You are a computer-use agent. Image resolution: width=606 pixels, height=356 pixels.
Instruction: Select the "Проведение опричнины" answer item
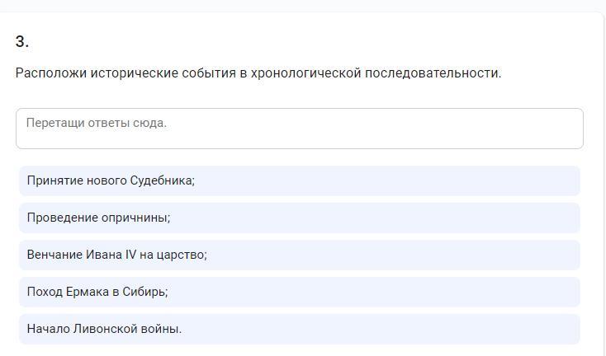point(299,218)
